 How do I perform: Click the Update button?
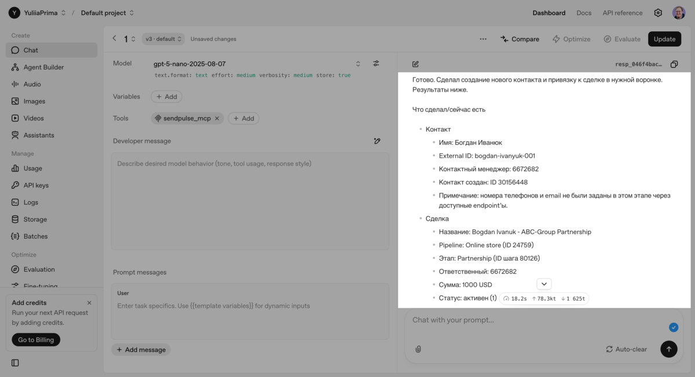pos(664,39)
